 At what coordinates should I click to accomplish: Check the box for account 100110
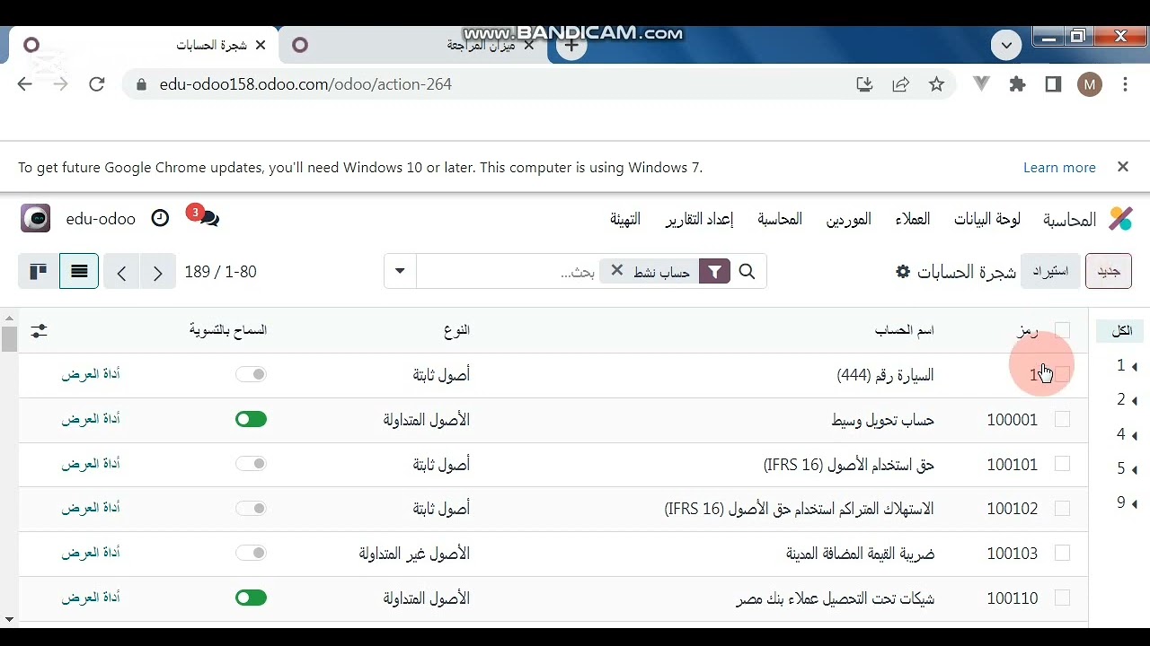(1062, 598)
